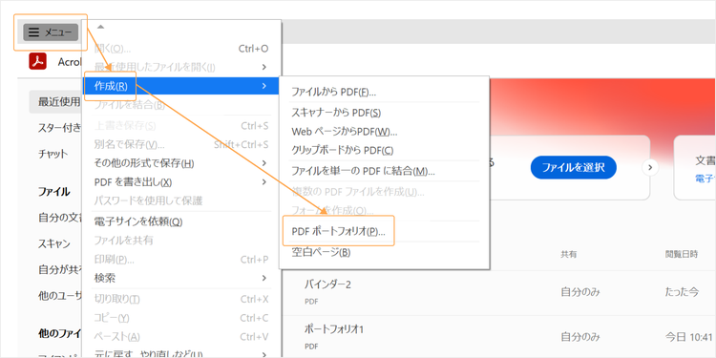Choose 空白ページ(B) in submenu
Screen dimensions: 716x358
click(384, 252)
